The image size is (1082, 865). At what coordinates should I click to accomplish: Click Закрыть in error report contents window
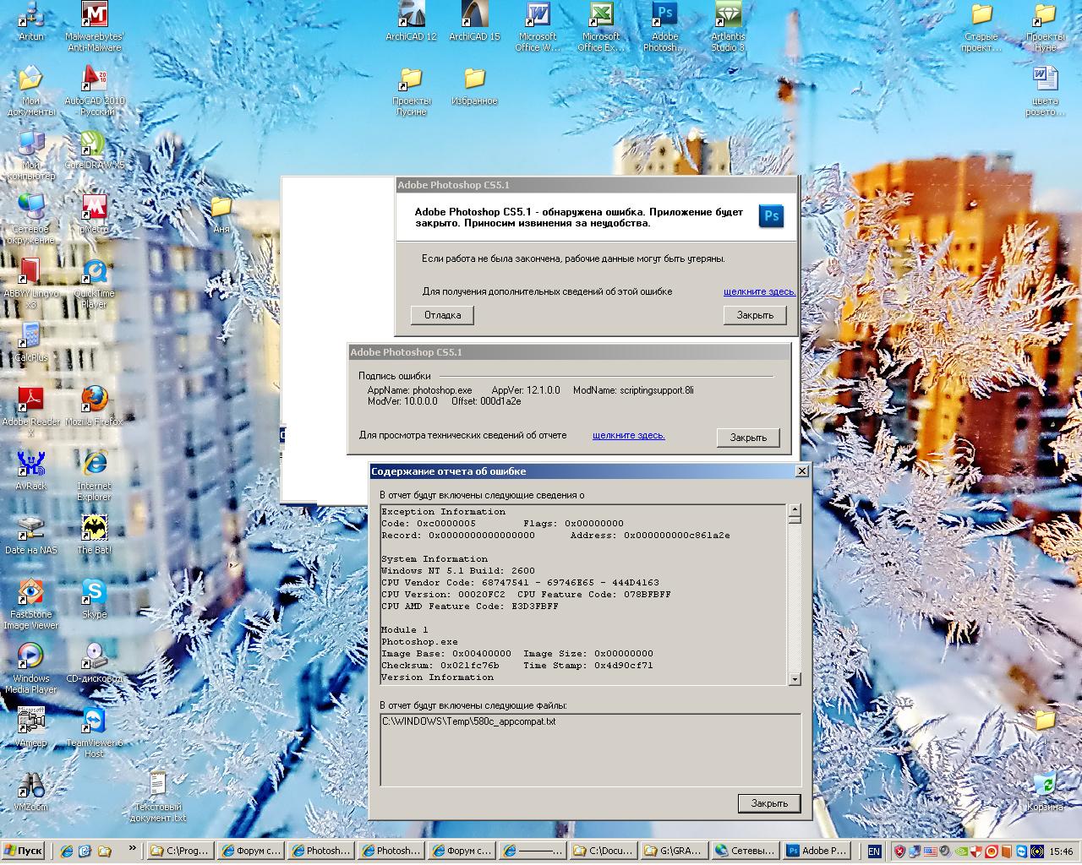tap(769, 803)
